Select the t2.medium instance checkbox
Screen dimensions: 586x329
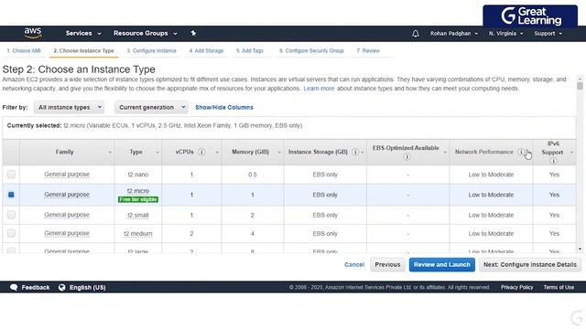click(11, 233)
